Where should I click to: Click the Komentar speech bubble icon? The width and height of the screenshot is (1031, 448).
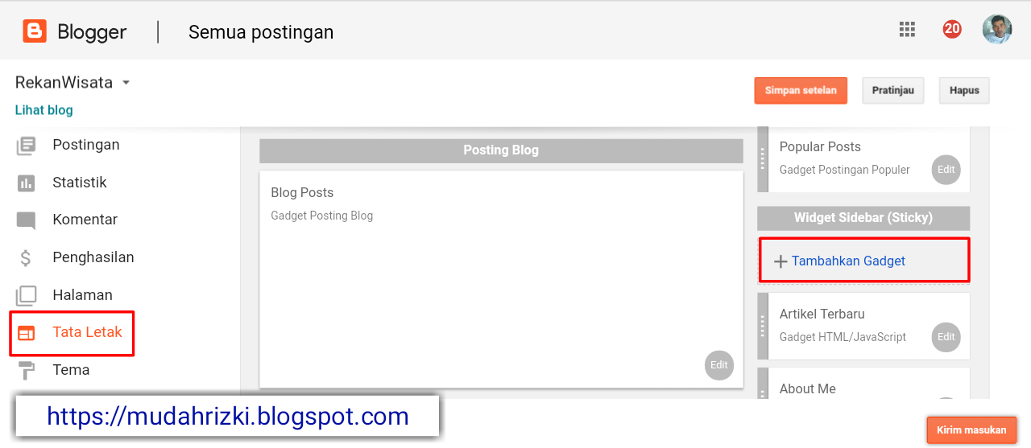click(x=26, y=220)
